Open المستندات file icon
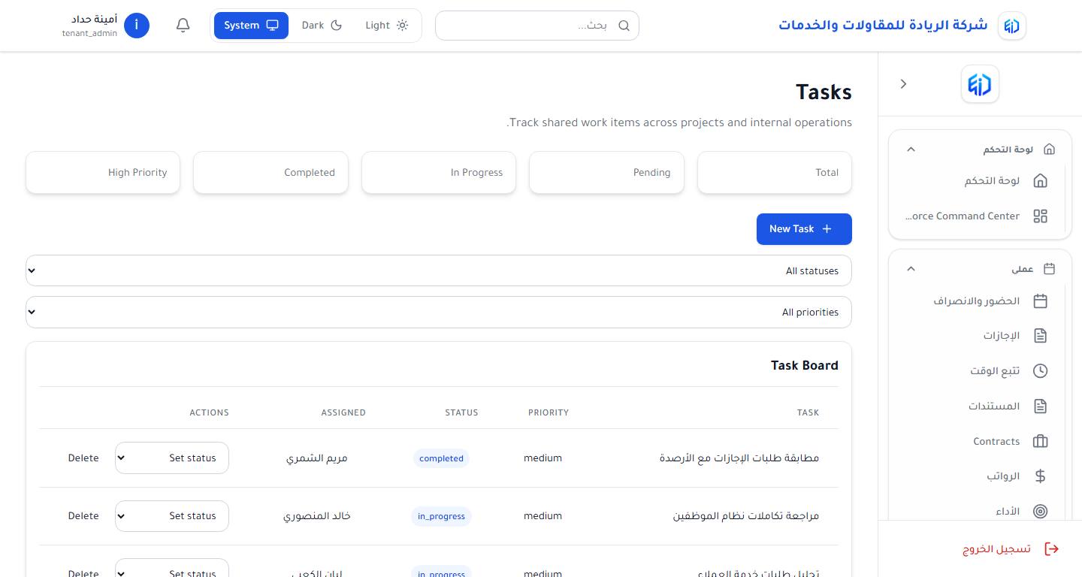The image size is (1082, 577). (x=1040, y=406)
